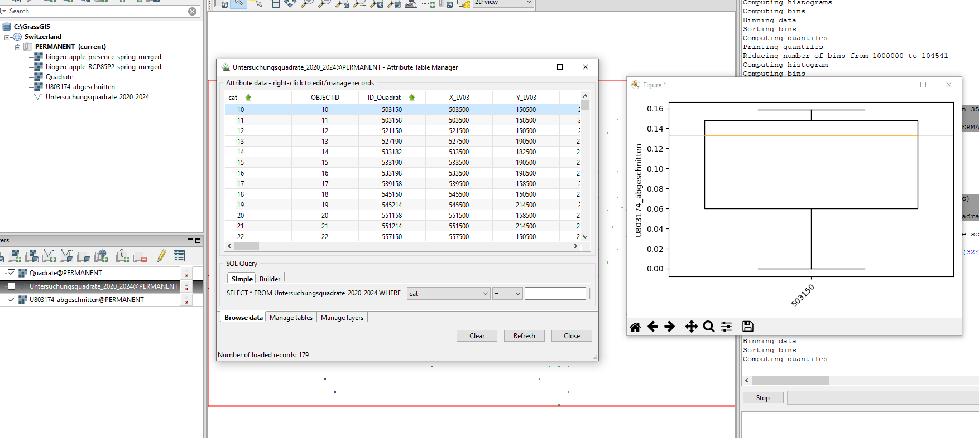Image resolution: width=979 pixels, height=438 pixels.
Task: Click the pan arrows tool in map toolbar
Action: [x=290, y=3]
